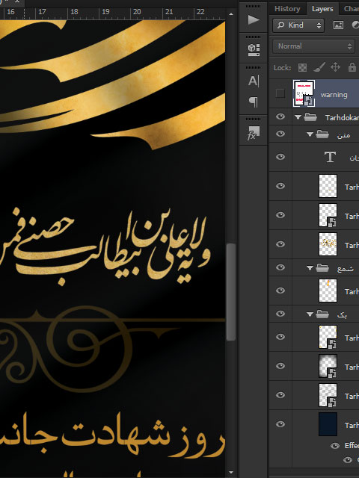Hide the بک group
The width and height of the screenshot is (359, 478).
(x=280, y=314)
